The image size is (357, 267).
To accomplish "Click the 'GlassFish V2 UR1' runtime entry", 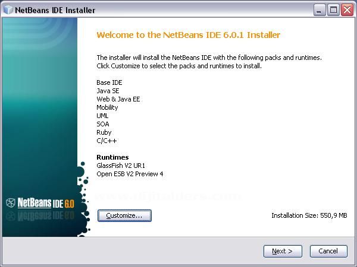I will [121, 166].
